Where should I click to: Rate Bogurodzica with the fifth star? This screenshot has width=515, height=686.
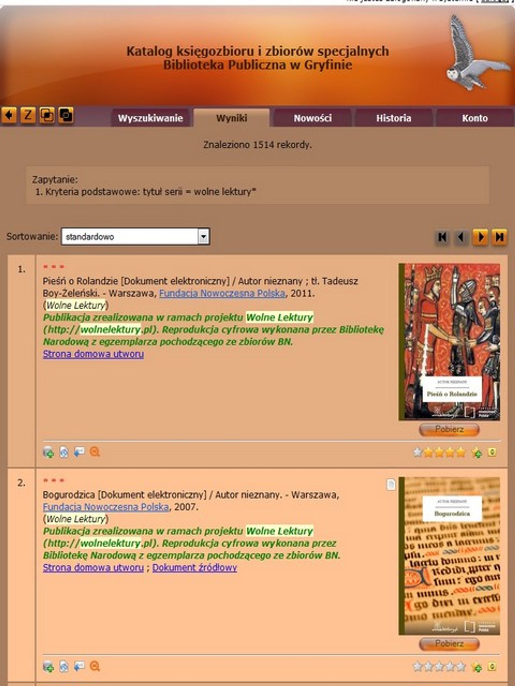pos(461,666)
